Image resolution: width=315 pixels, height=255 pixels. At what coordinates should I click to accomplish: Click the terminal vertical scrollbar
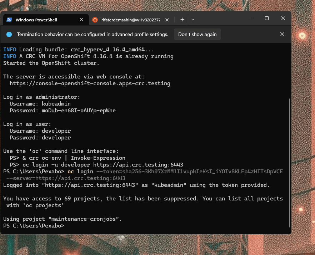click(289, 163)
